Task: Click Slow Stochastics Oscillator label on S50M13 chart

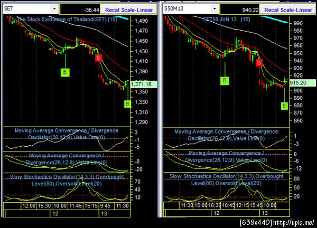Action: (227, 179)
